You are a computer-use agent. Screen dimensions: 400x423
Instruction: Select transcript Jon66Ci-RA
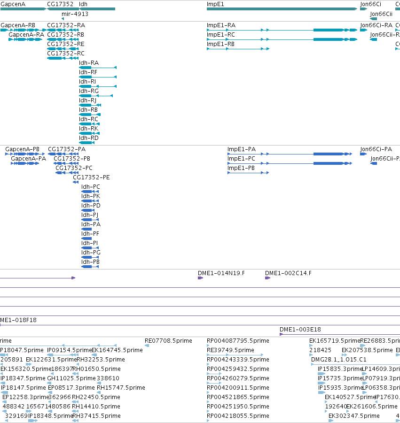[x=363, y=30]
